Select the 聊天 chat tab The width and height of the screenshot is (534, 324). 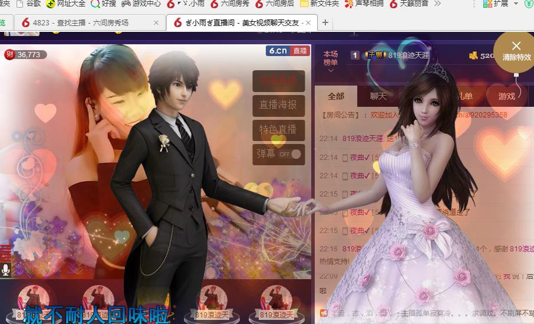tap(378, 97)
